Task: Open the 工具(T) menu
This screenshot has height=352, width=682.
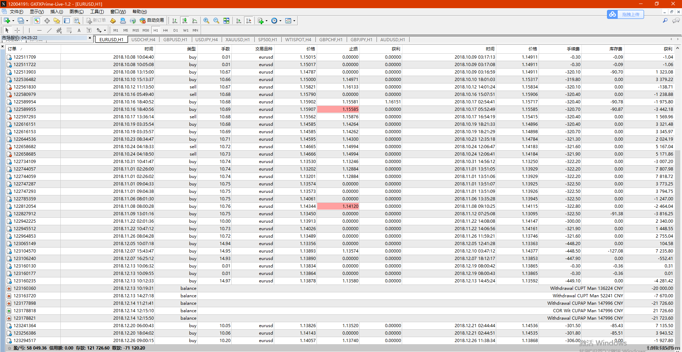Action: [97, 12]
